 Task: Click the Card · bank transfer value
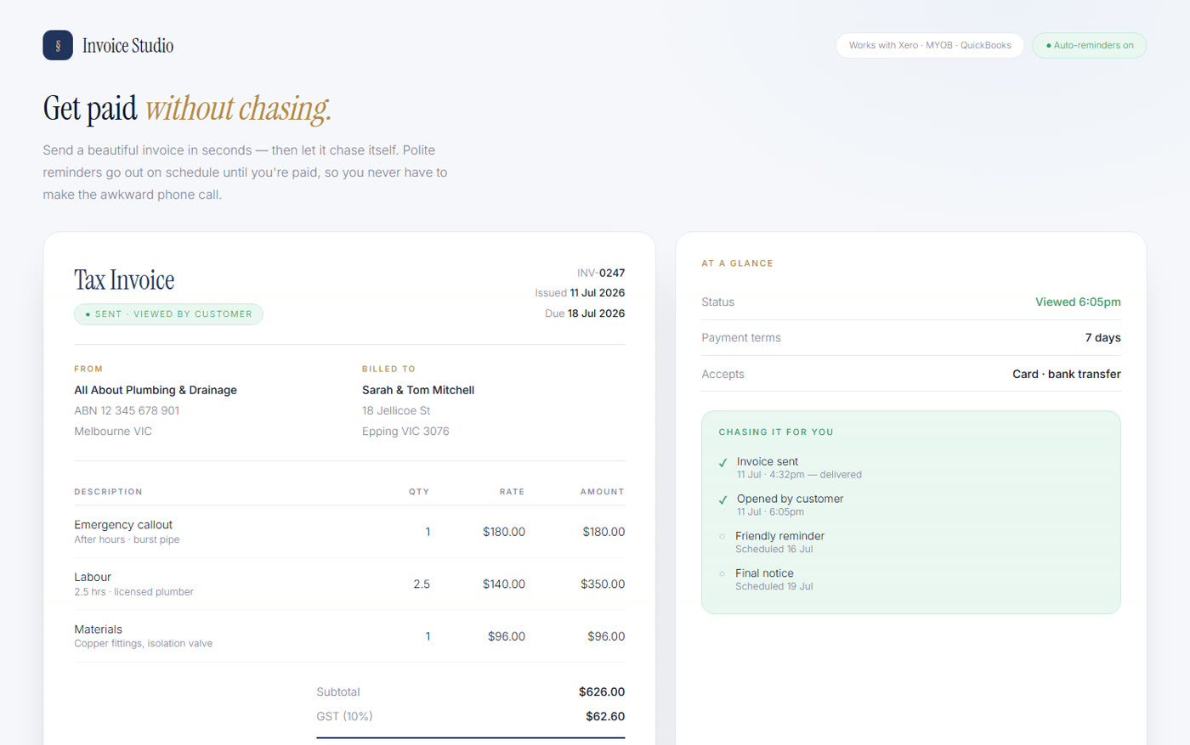(1067, 374)
